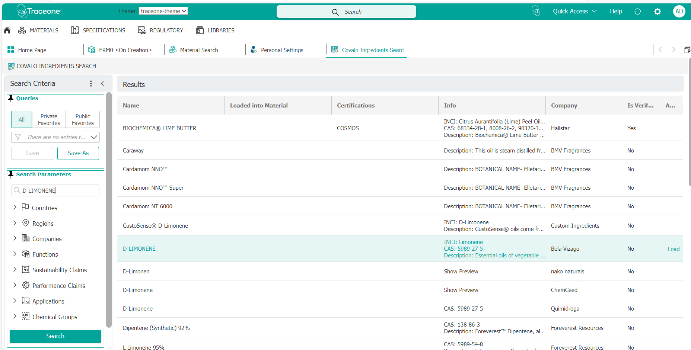Open the Help menu

click(616, 11)
